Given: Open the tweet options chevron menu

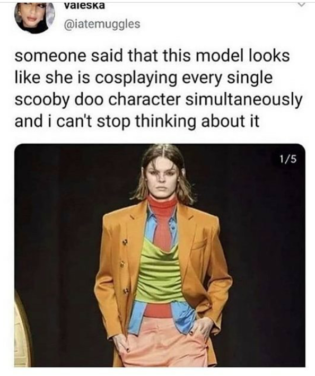Looking at the screenshot, I should click(302, 4).
